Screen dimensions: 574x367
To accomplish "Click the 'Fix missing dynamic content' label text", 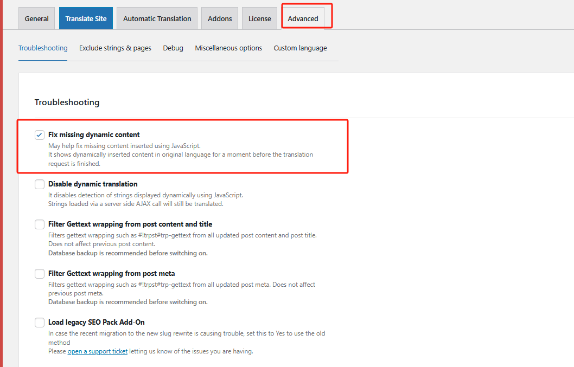I will 94,135.
